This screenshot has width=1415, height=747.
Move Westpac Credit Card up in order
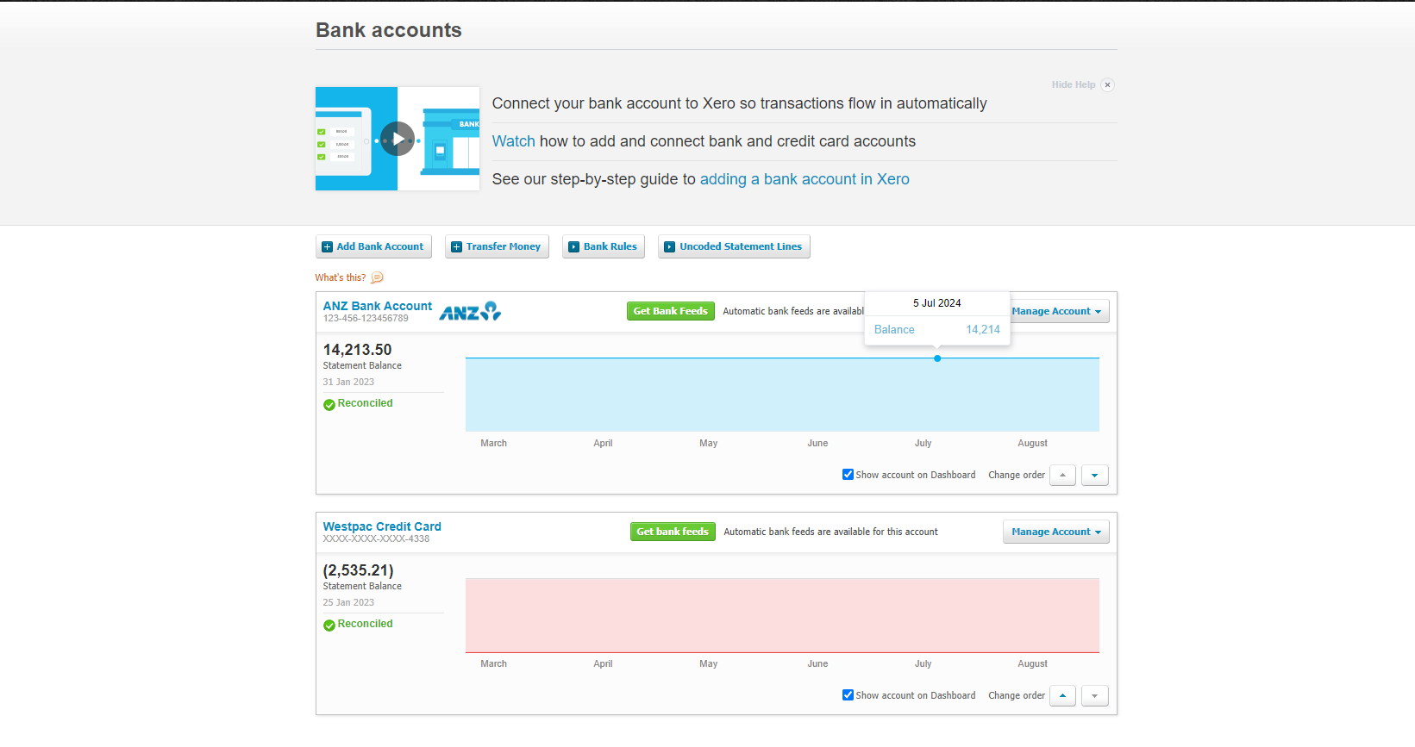click(1062, 695)
